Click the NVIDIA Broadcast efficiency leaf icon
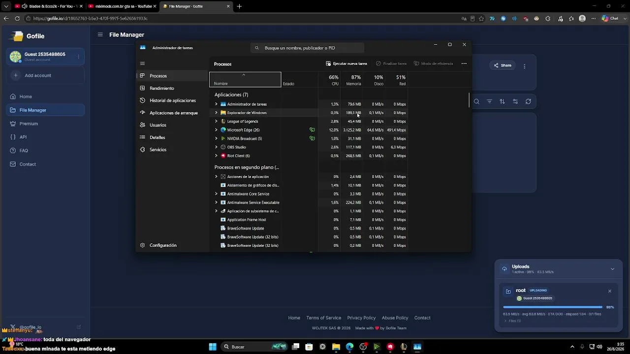This screenshot has height=354, width=630. coord(312,139)
